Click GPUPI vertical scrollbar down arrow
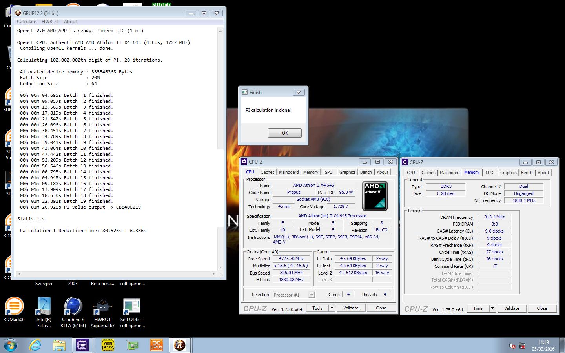Image resolution: width=565 pixels, height=353 pixels. pos(221,267)
